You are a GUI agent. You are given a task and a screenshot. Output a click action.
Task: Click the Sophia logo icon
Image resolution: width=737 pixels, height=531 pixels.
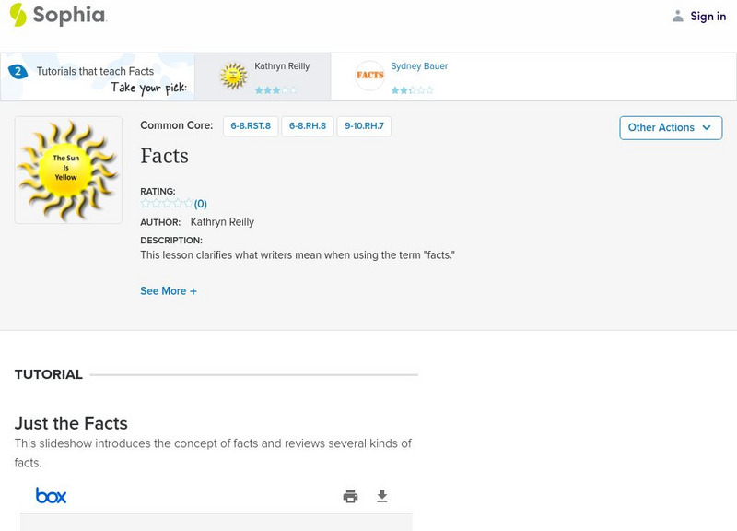click(x=18, y=15)
